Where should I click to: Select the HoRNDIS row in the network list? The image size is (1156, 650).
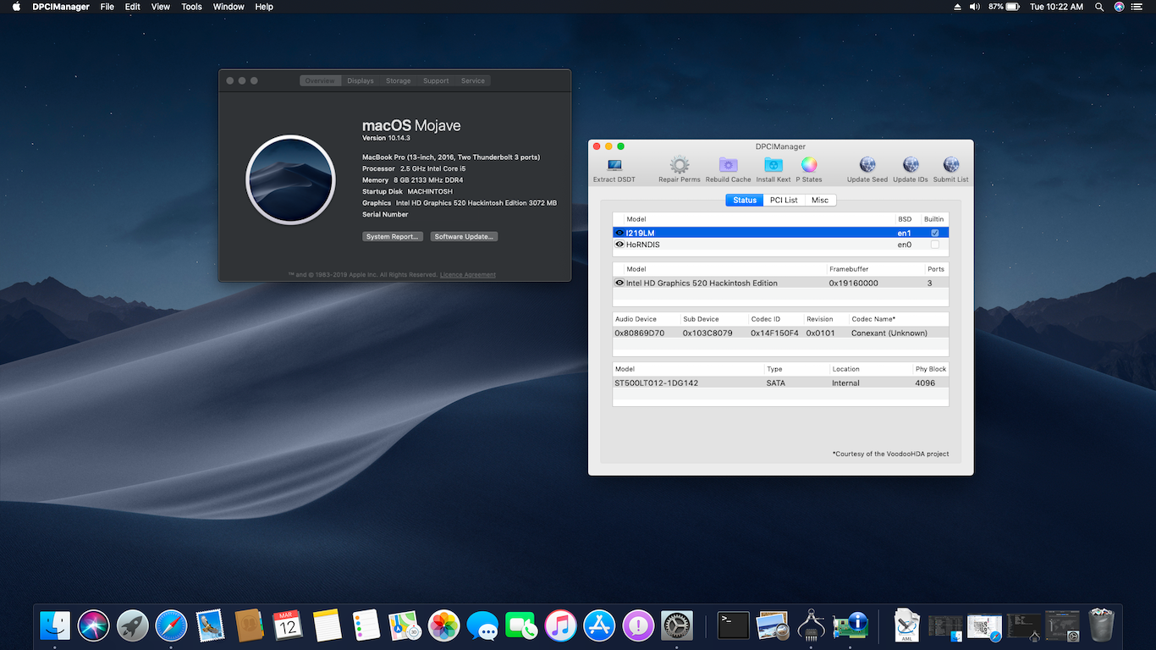[x=719, y=245]
